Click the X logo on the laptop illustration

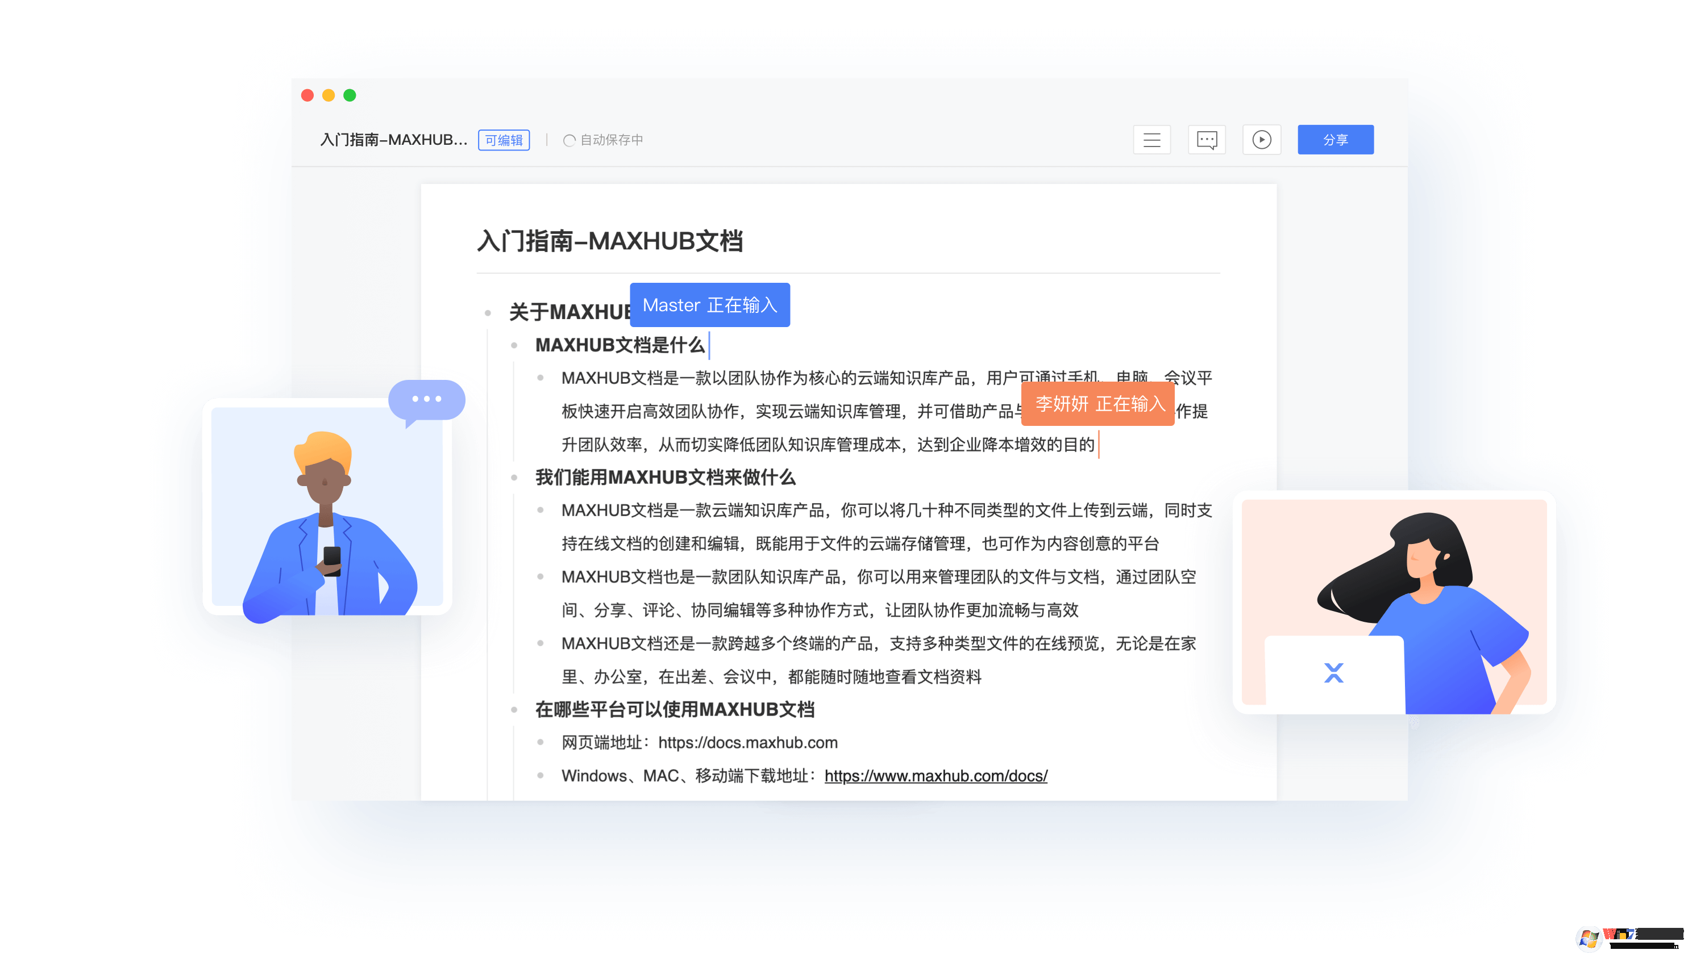[1335, 672]
